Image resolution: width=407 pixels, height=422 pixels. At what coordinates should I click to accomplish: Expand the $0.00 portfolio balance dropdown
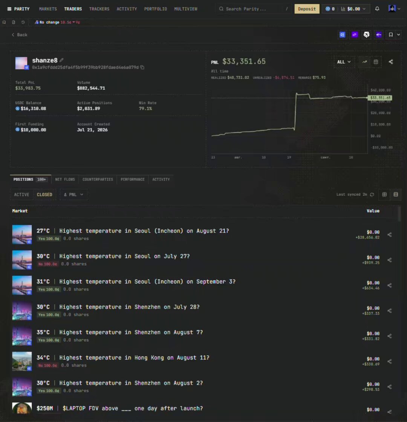(353, 9)
